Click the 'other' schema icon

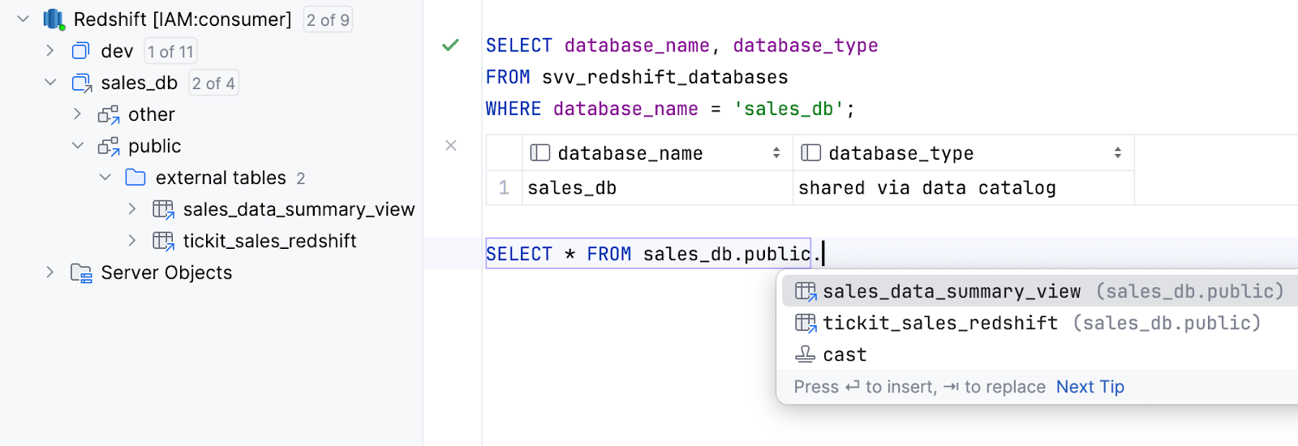point(109,114)
